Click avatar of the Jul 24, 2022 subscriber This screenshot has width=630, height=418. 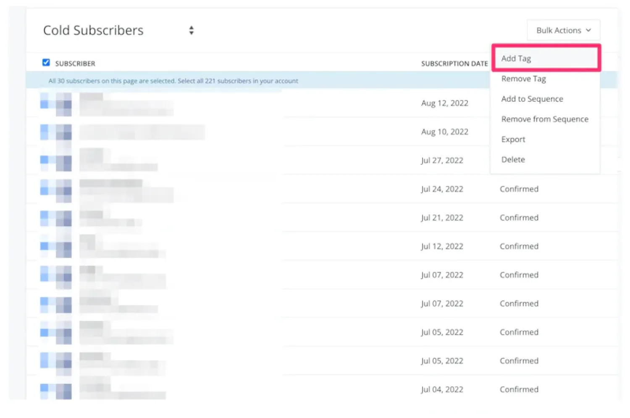click(x=63, y=189)
